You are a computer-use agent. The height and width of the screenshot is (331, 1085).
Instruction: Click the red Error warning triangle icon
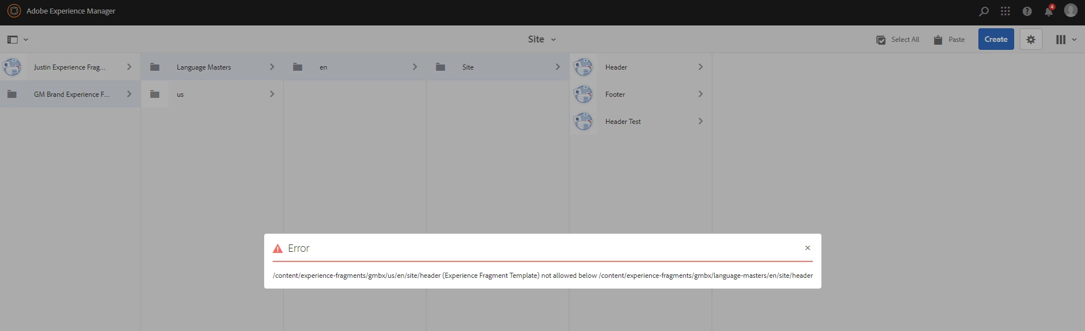click(278, 248)
